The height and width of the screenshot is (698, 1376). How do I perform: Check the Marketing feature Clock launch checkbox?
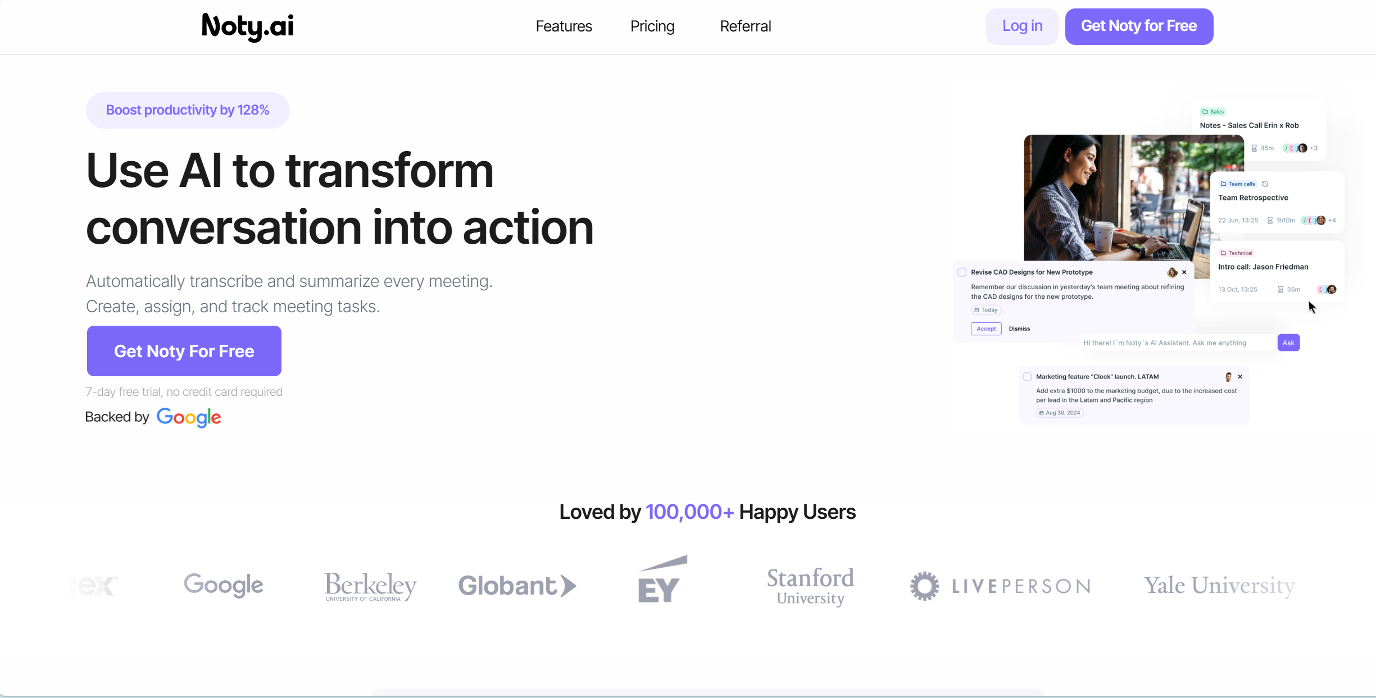click(x=1027, y=377)
